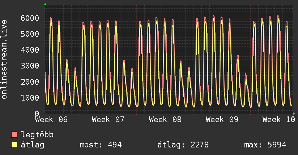
Task: Click the pink legtöbb legend swatch
Action: [x=14, y=134]
